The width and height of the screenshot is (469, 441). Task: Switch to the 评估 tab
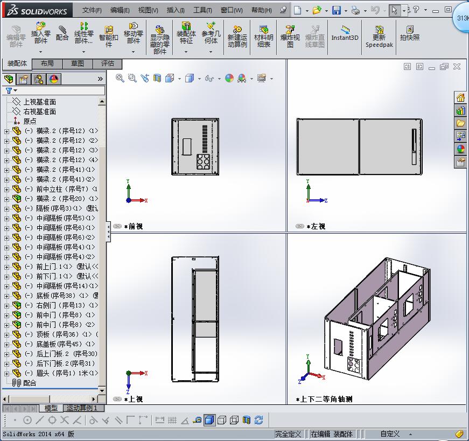pos(107,64)
